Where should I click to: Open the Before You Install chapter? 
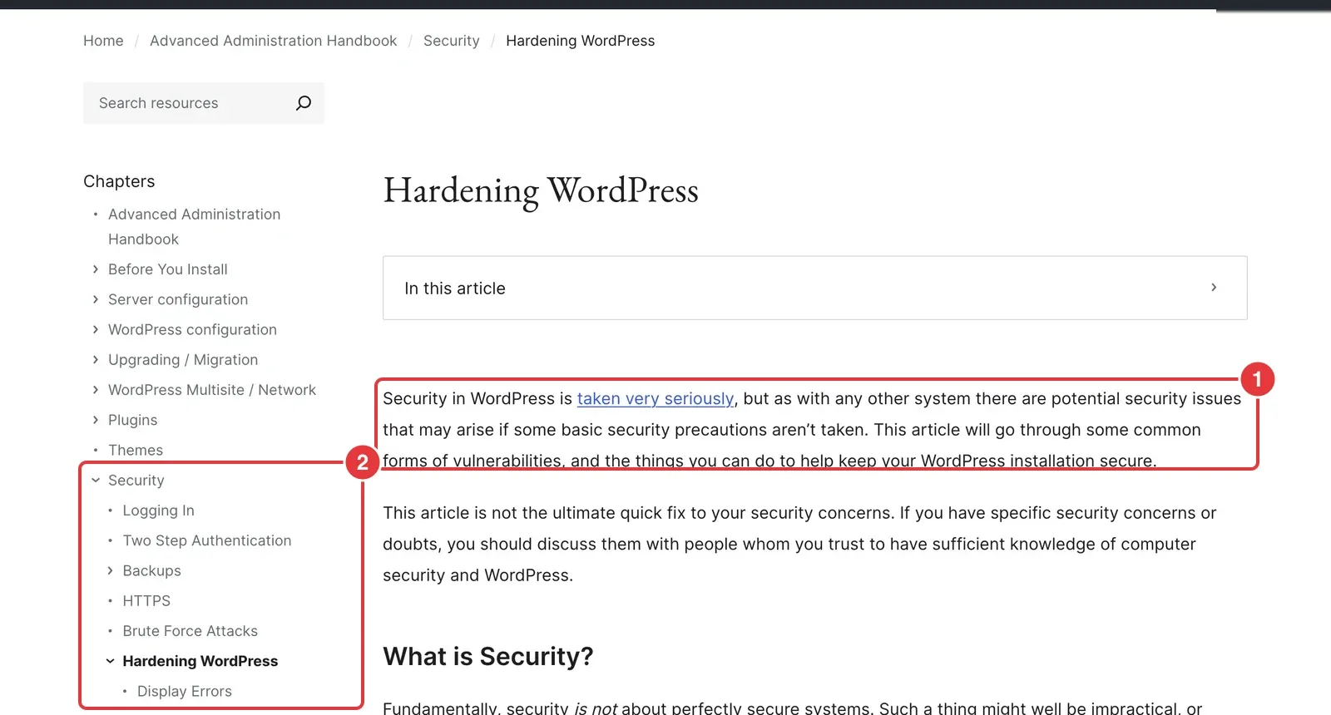click(168, 269)
